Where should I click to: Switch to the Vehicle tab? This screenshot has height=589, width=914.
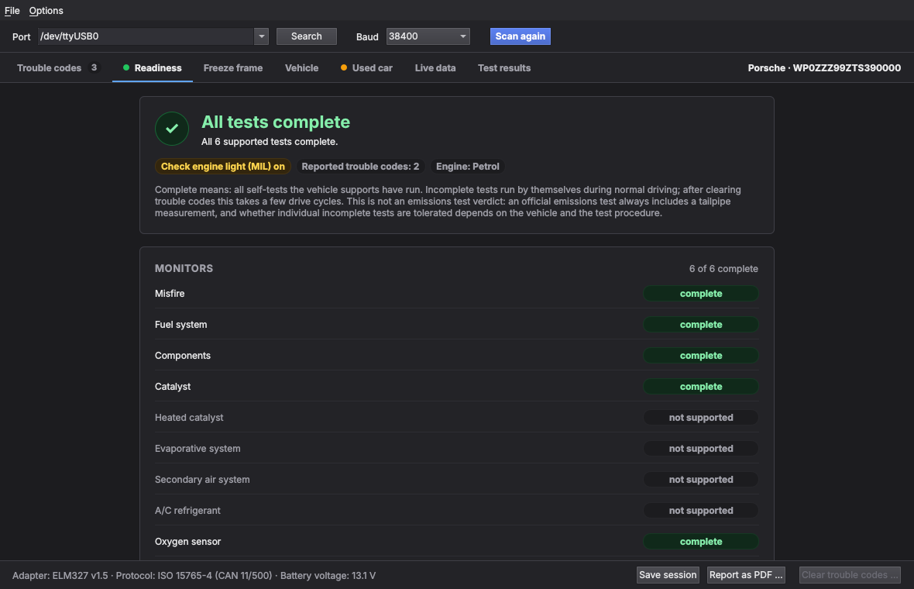click(301, 67)
